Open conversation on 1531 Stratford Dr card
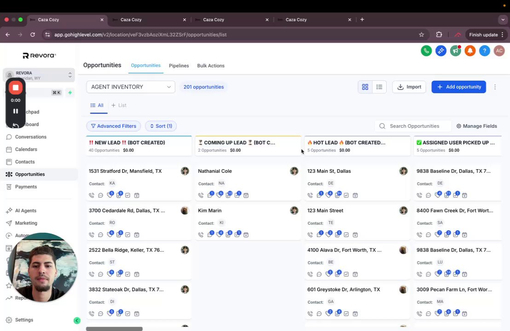Screen dimensions: 510x331 tap(100, 195)
